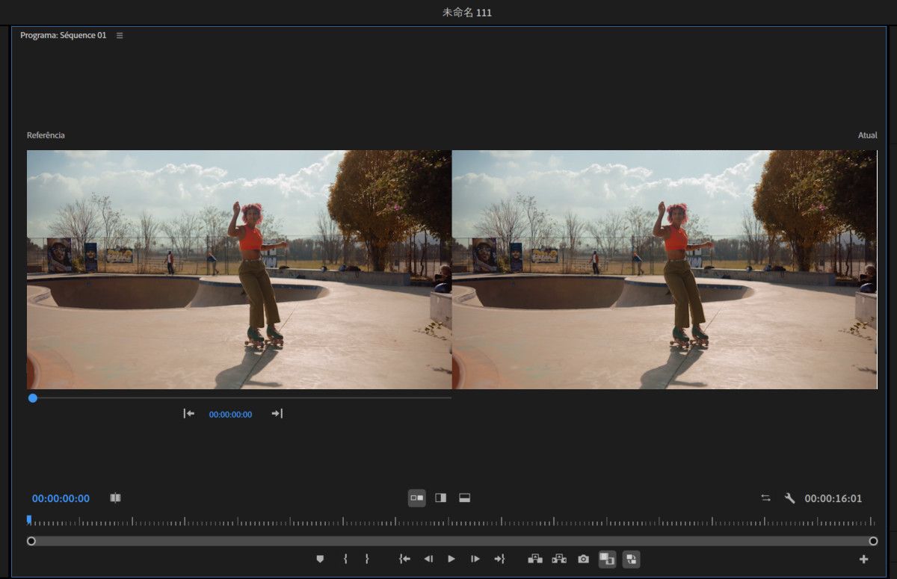Click the Extract button icon

tap(559, 559)
